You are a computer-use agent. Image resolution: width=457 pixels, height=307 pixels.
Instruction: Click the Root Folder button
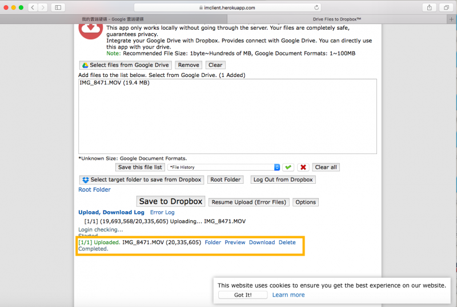[x=226, y=180]
